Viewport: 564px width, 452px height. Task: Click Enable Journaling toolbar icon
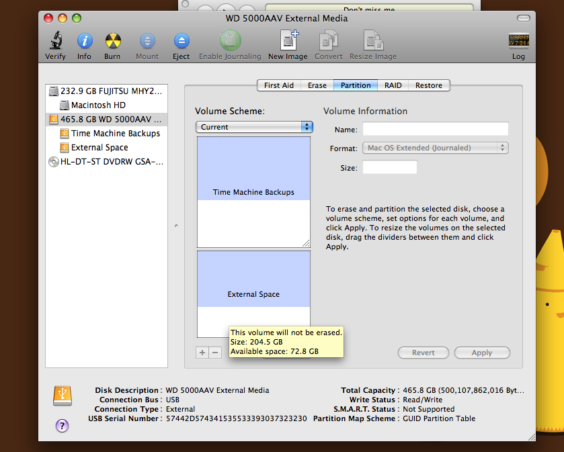pos(230,40)
